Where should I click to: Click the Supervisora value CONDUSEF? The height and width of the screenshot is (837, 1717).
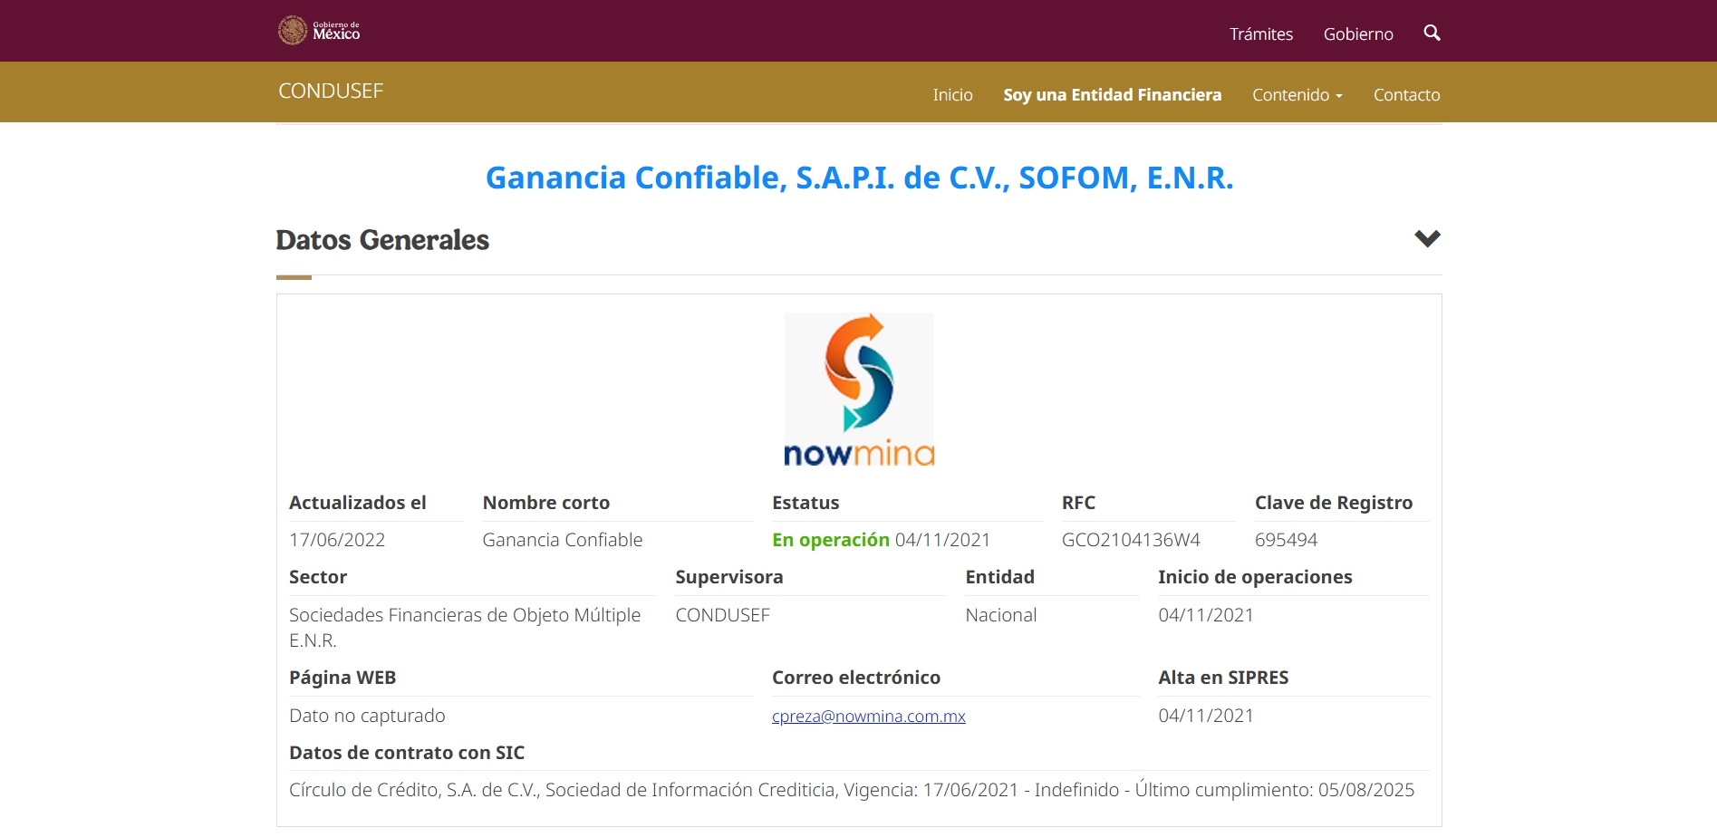[722, 615]
